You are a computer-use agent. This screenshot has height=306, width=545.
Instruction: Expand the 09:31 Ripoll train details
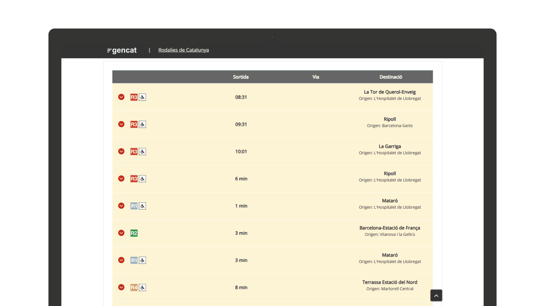[121, 124]
